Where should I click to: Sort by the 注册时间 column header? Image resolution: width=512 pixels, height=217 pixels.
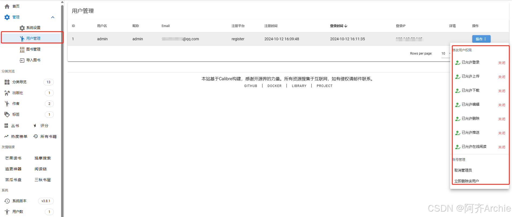coord(271,26)
